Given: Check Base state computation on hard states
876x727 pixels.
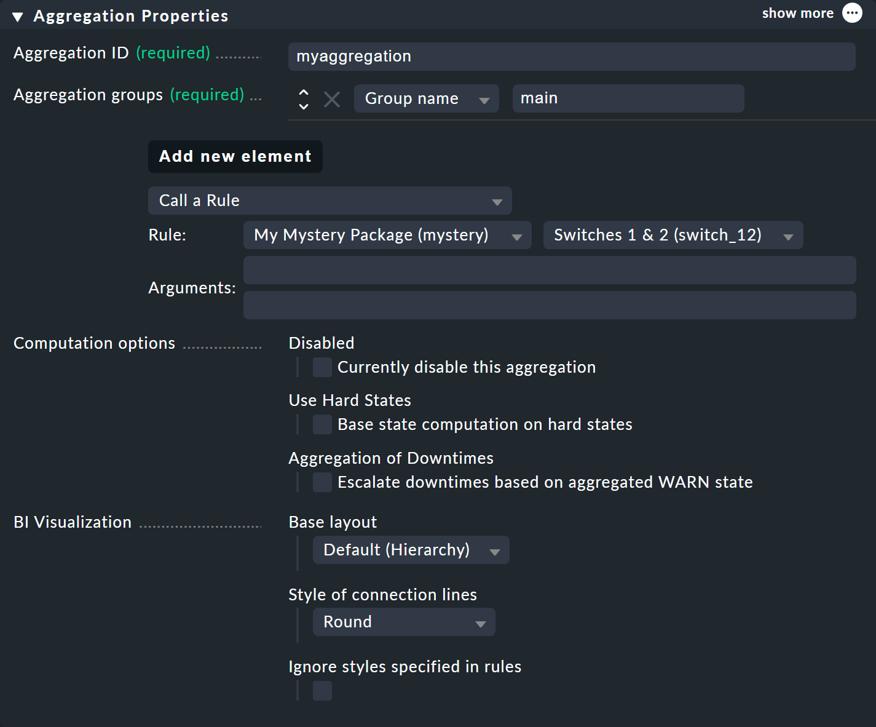Looking at the screenshot, I should pos(322,424).
